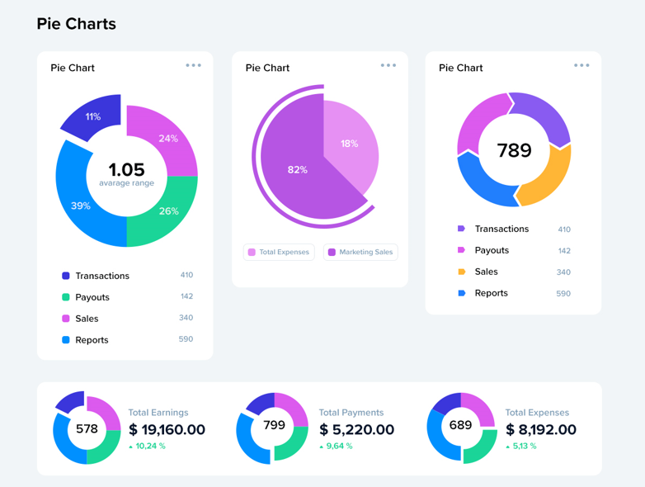This screenshot has height=487, width=645.
Task: Click the magenta segment of the 789 donut
Action: (x=481, y=121)
